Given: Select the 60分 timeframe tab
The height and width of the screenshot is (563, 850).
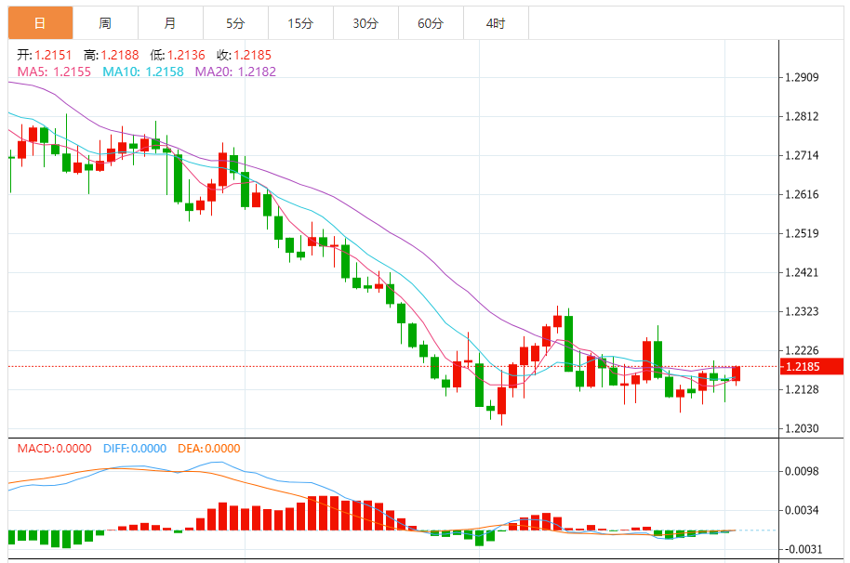Looking at the screenshot, I should coord(431,23).
